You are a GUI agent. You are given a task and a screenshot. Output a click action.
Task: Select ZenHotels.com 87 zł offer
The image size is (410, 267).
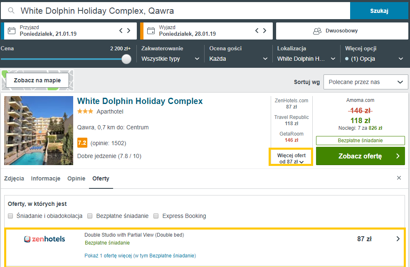tap(291, 104)
